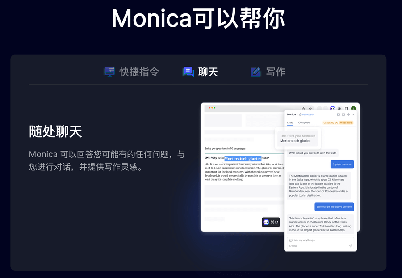Viewport: 402px width, 278px height.
Task: Click the Explain the text button
Action: (x=342, y=164)
